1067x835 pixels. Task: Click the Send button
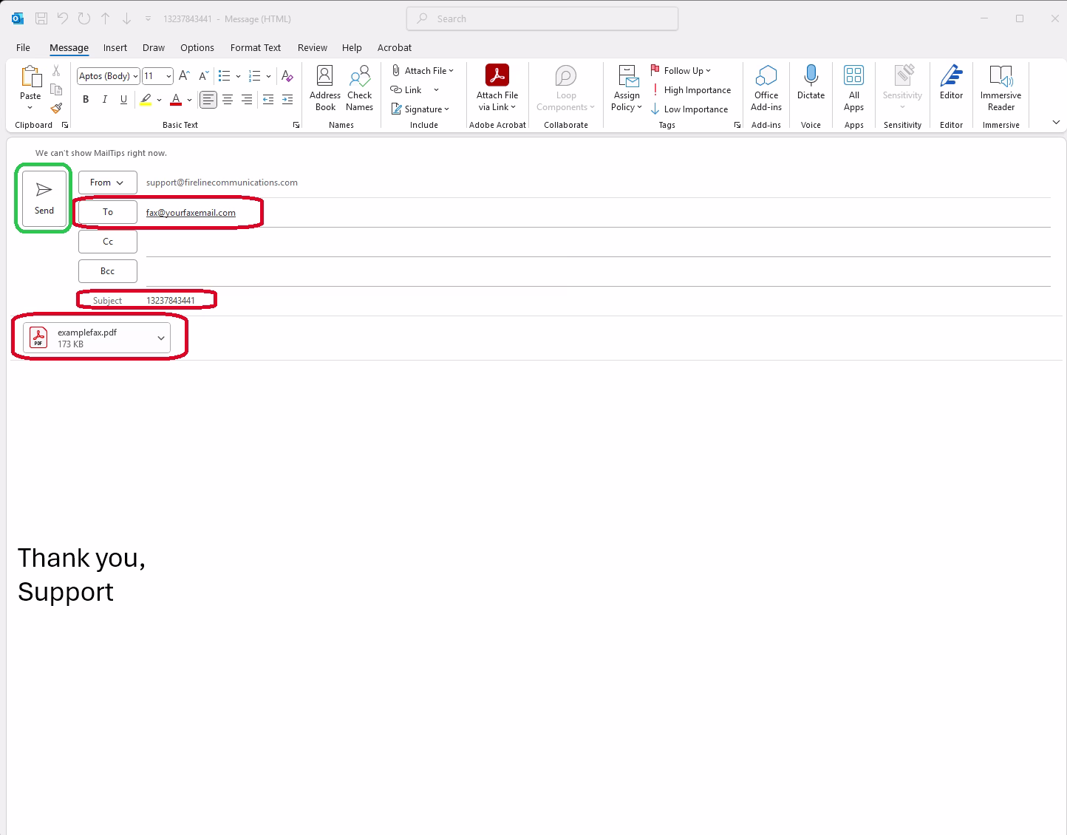click(x=44, y=198)
